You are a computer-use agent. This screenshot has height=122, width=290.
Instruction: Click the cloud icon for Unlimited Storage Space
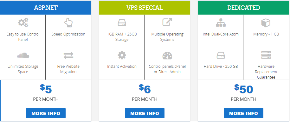[23, 55]
